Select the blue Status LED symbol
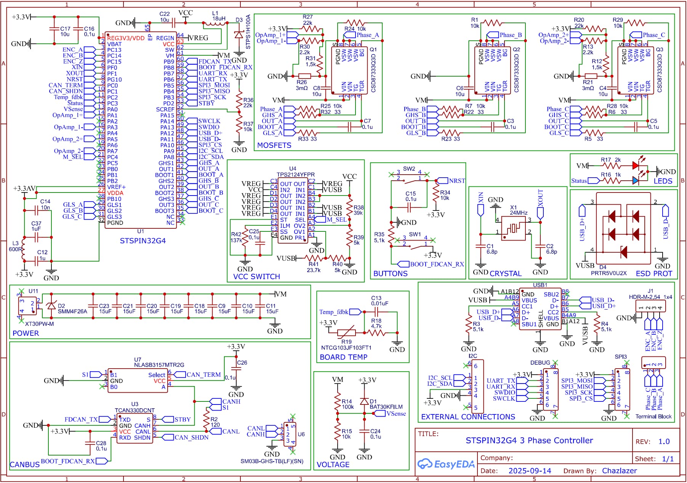 pos(635,180)
